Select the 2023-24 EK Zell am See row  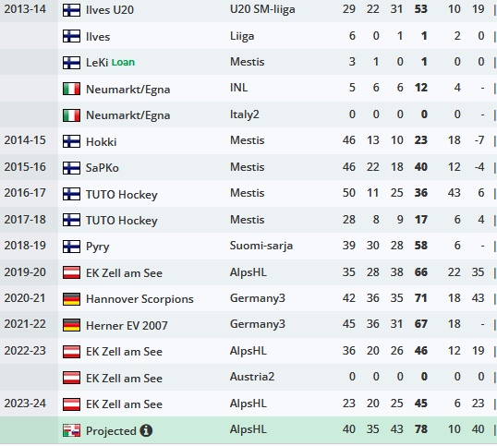click(x=248, y=404)
